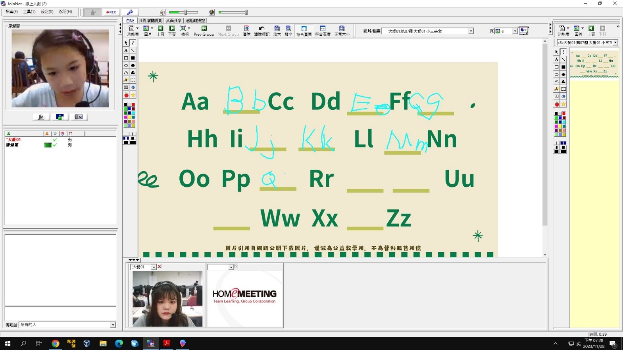Zoom in with the 放大 button
The image size is (623, 350).
(277, 31)
